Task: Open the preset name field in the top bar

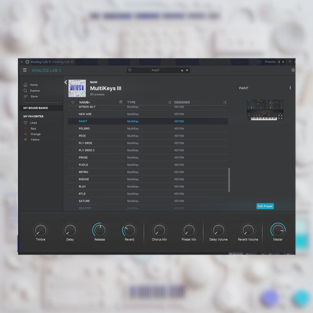Action: 156,70
